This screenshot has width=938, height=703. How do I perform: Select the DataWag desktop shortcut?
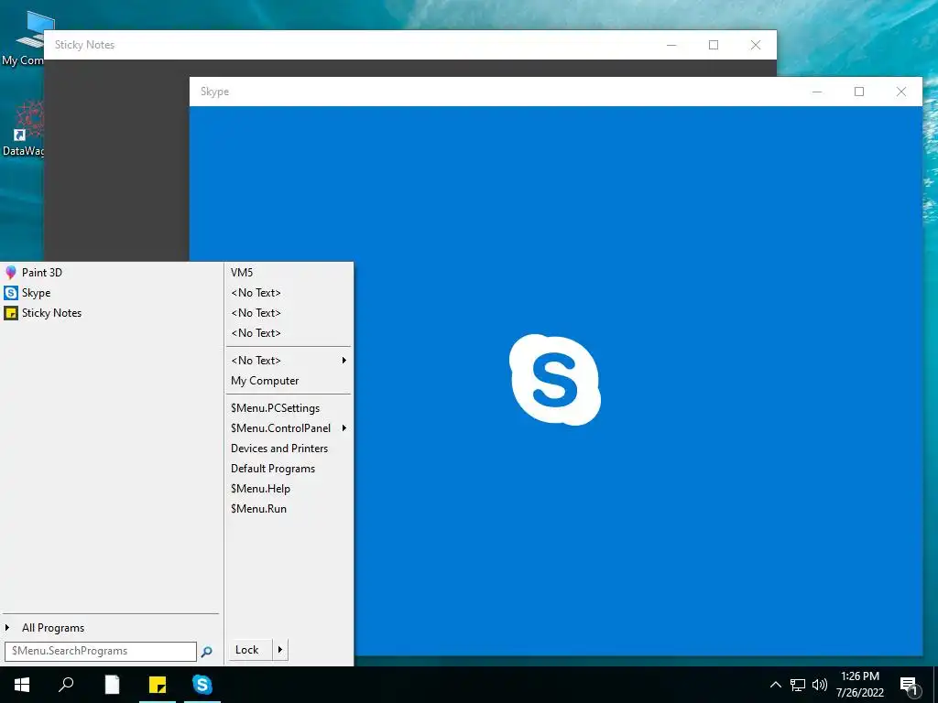point(24,128)
